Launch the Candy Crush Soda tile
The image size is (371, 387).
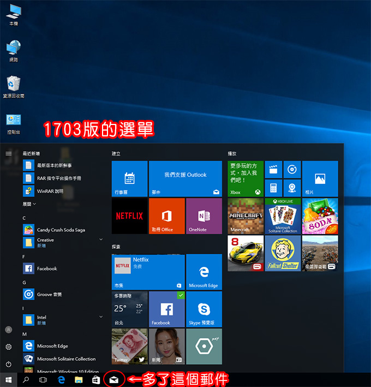[x=320, y=216]
